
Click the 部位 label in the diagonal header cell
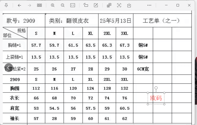click(7, 35)
